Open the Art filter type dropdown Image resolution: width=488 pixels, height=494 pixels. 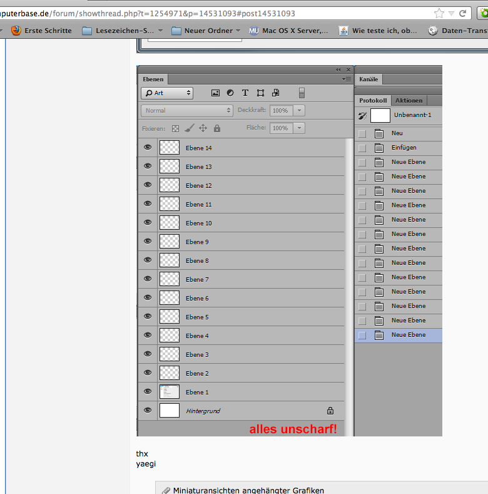pos(167,93)
